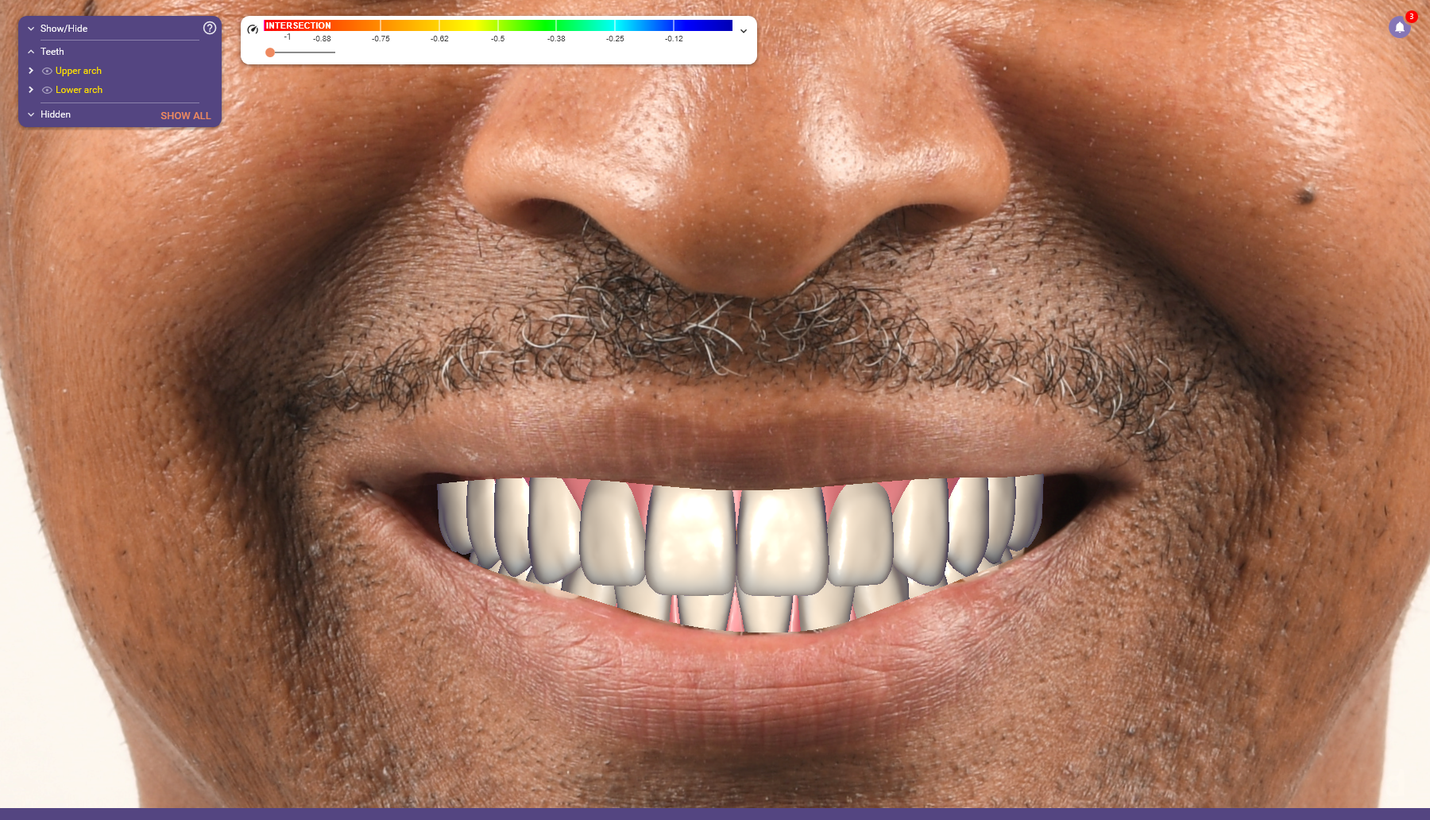
Task: Open the intersection color scale dropdown arrow
Action: click(x=744, y=31)
